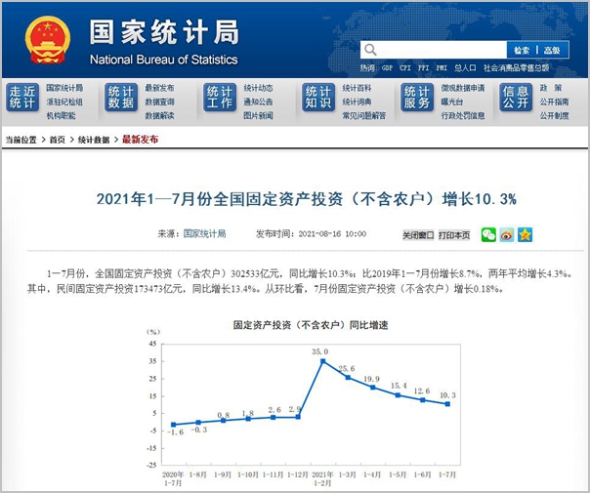Click the 高级 advanced search button

[x=552, y=50]
